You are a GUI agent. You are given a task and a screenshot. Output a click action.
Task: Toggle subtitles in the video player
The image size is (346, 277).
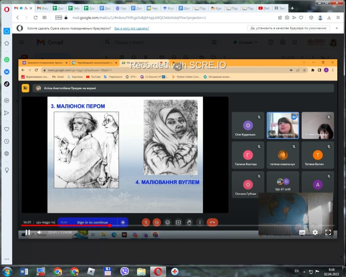[x=302, y=232]
